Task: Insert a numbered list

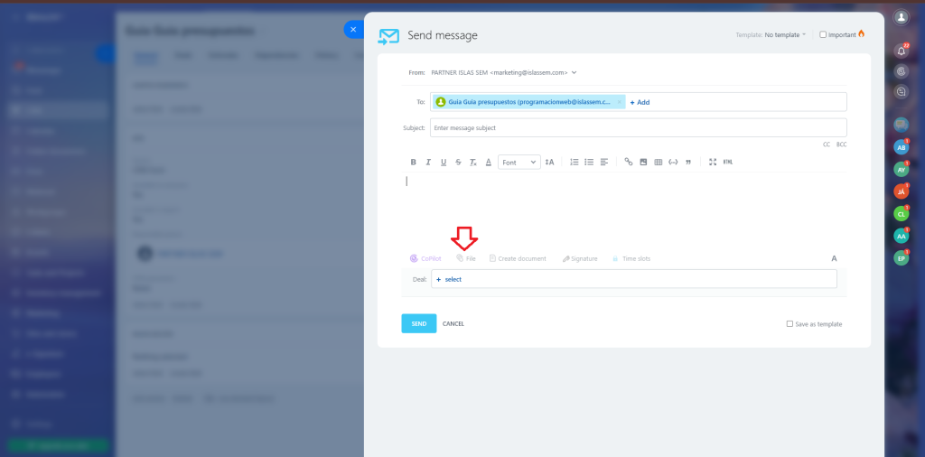Action: pyautogui.click(x=575, y=162)
